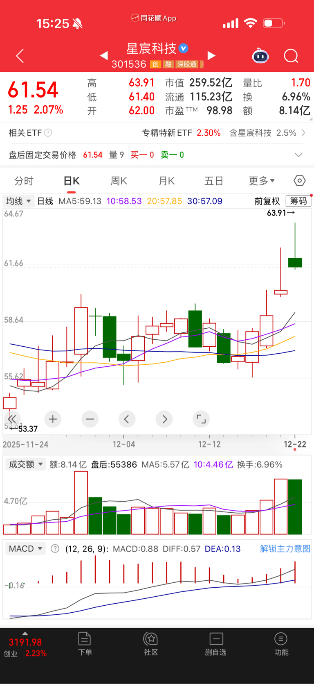
Task: Go back with the left chevron
Action: (x=20, y=56)
